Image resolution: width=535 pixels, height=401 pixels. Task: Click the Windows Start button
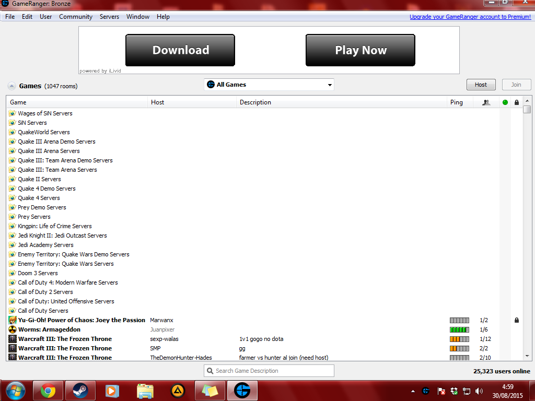click(15, 391)
